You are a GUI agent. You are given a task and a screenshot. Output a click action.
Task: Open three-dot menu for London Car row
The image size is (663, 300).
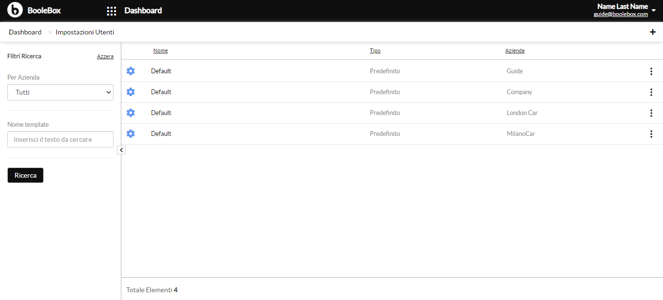(651, 113)
